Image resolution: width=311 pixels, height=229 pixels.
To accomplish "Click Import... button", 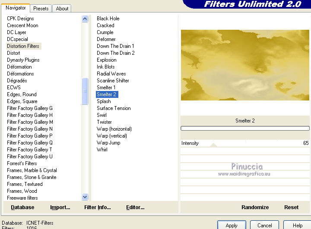I will tap(60, 207).
